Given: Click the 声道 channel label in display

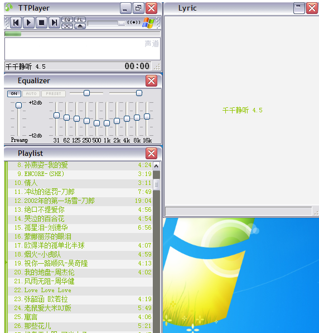Looking at the screenshot, I should point(152,44).
